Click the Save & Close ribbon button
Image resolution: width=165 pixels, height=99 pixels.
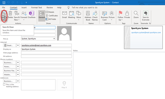pos(4,16)
